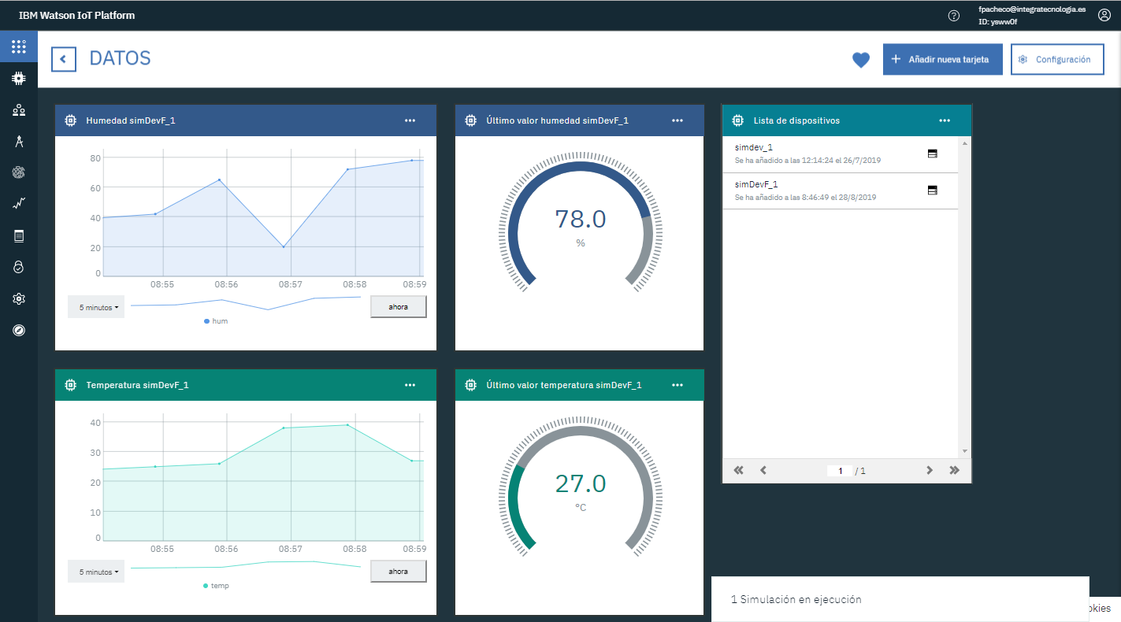Screen dimensions: 1121x622
Task: Expand the 5 minutos dropdown in humidity chart
Action: (97, 307)
